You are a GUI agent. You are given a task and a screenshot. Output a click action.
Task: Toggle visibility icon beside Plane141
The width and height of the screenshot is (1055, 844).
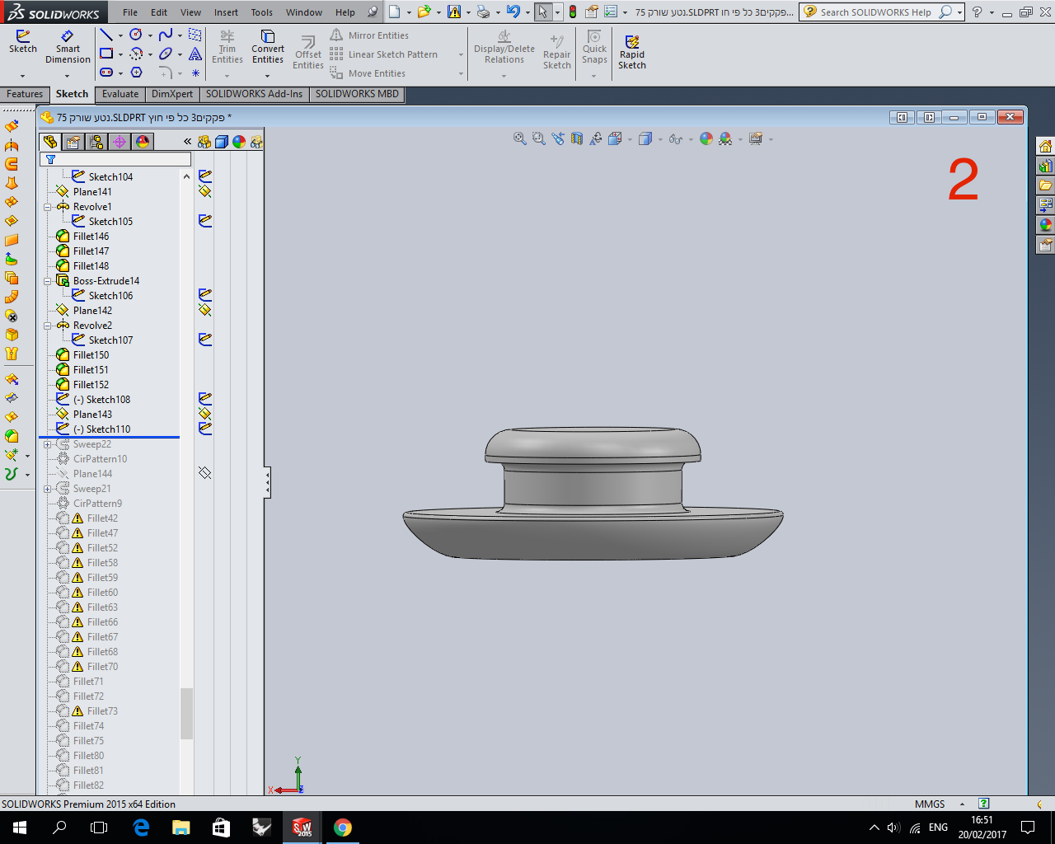(205, 191)
